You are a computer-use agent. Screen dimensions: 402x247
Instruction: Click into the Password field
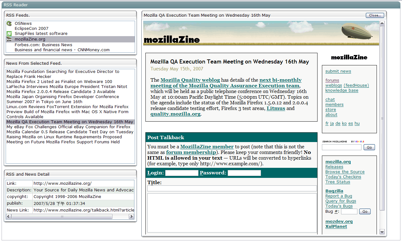pyautogui.click(x=244, y=173)
